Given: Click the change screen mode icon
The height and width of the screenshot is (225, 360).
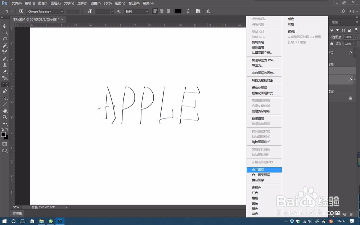Looking at the screenshot, I should tap(5, 150).
